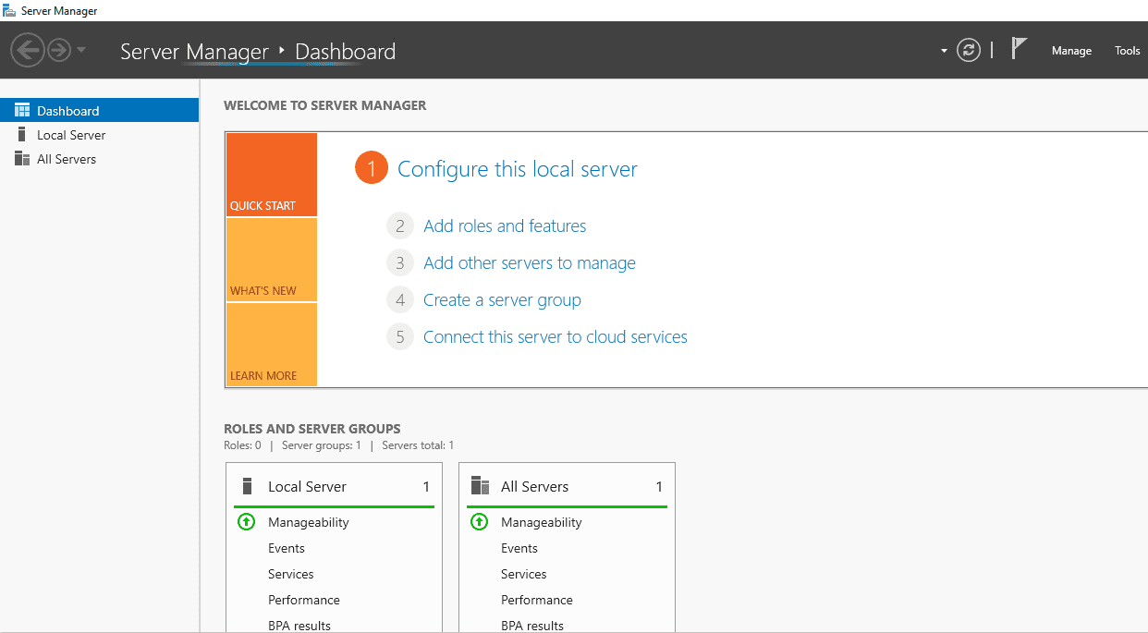Viewport: 1148px width, 633px height.
Task: Open the LEARN MORE tile
Action: coord(271,345)
